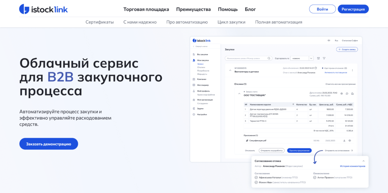The image size is (388, 193).
Task: Select the Маршруты submenu item
Action: (202, 74)
